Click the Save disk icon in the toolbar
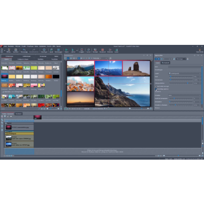The image size is (204, 204). point(16,50)
